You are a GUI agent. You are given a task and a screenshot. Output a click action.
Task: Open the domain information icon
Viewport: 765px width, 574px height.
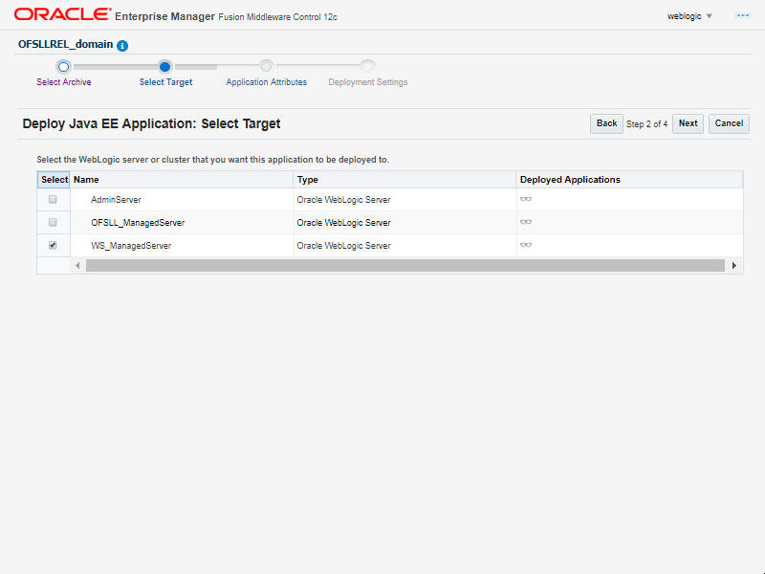122,46
